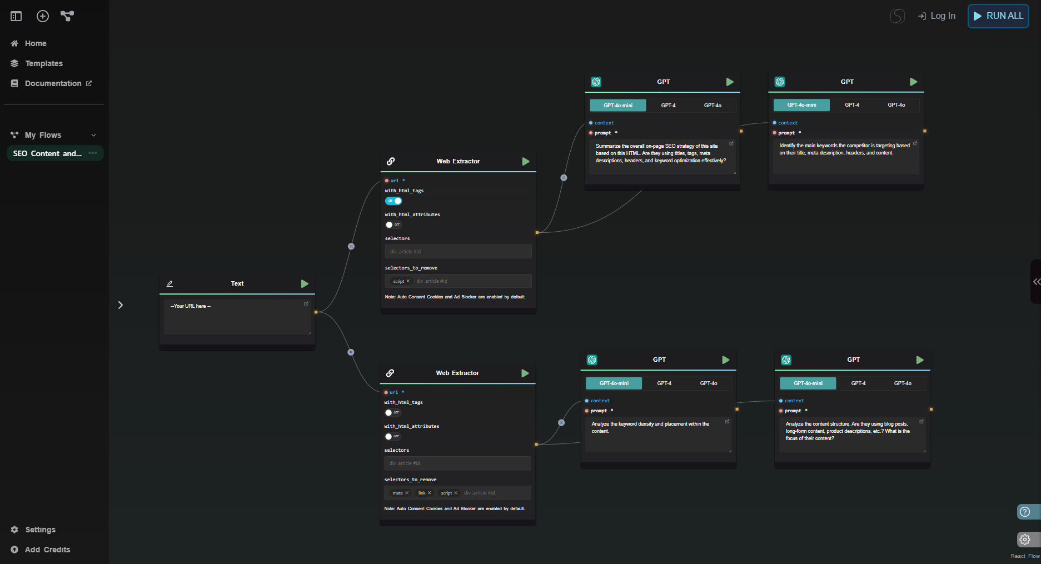Open the SEO Content flow options dots
1041x564 pixels.
pos(93,153)
